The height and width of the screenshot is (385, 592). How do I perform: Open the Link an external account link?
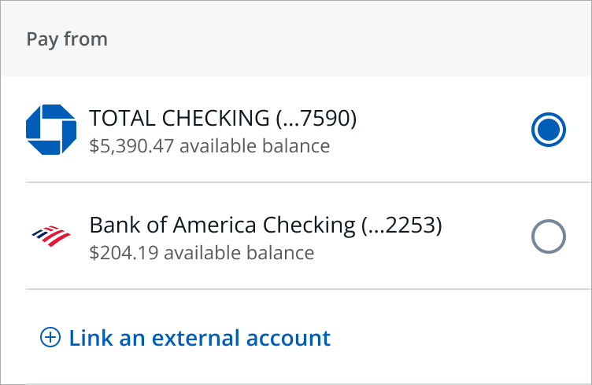tap(185, 337)
